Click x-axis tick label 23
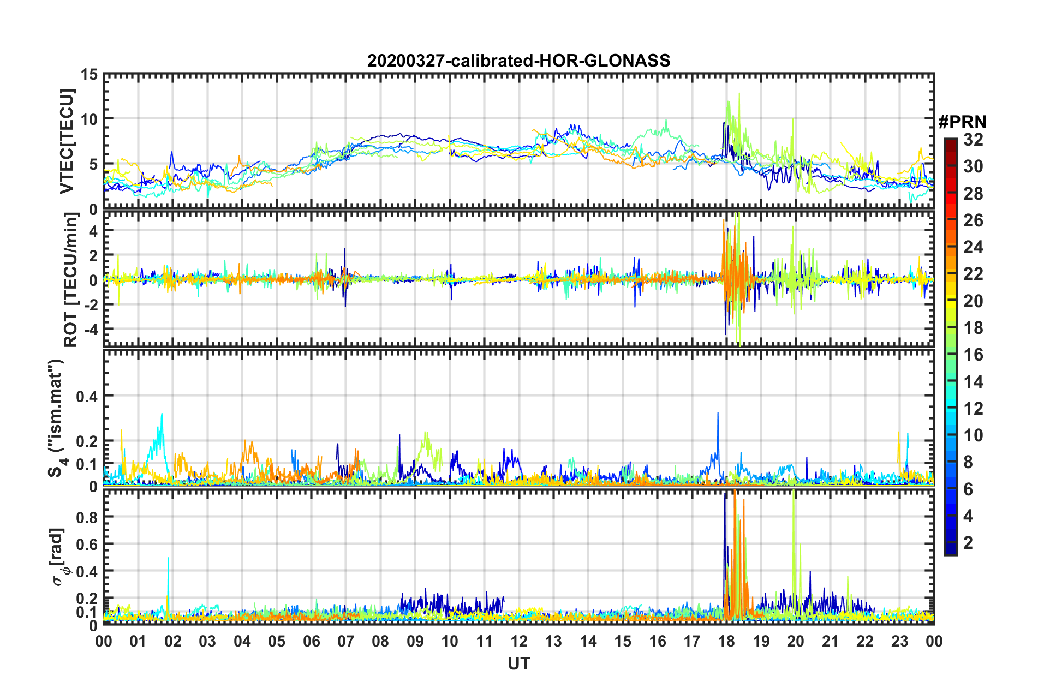This screenshot has height=694, width=1038. tap(899, 641)
